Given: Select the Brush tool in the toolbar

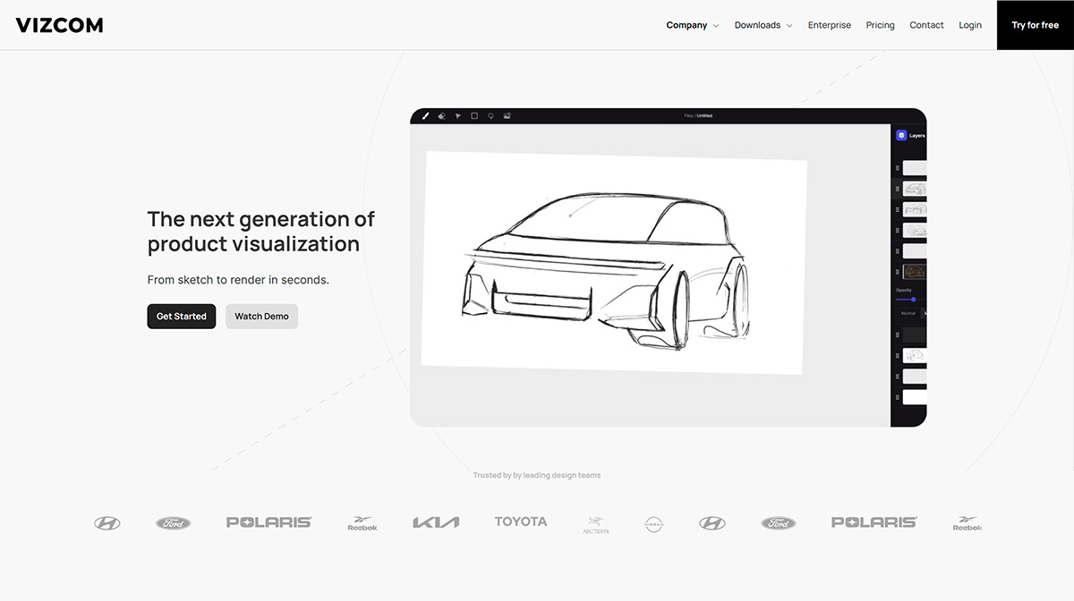Looking at the screenshot, I should pos(425,115).
